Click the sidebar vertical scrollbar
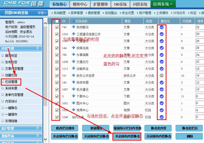 pos(45,75)
